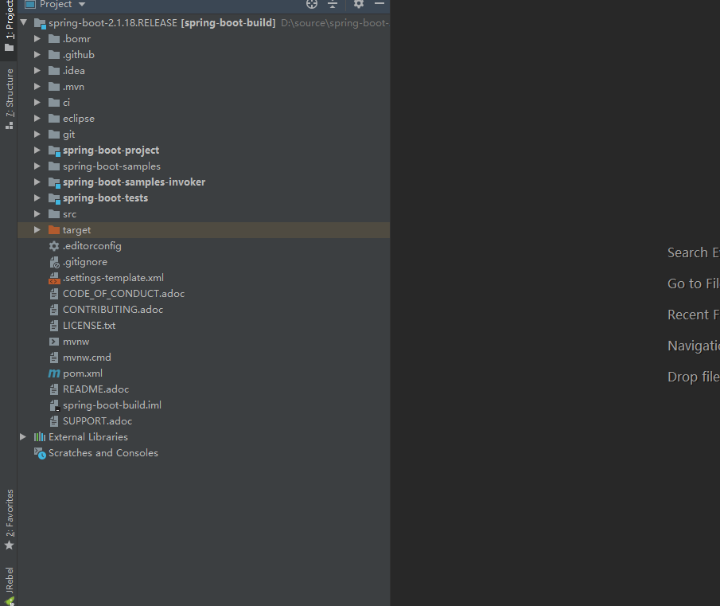Expand the spring-boot-samples-invoker module
Viewport: 720px width, 606px height.
point(37,182)
